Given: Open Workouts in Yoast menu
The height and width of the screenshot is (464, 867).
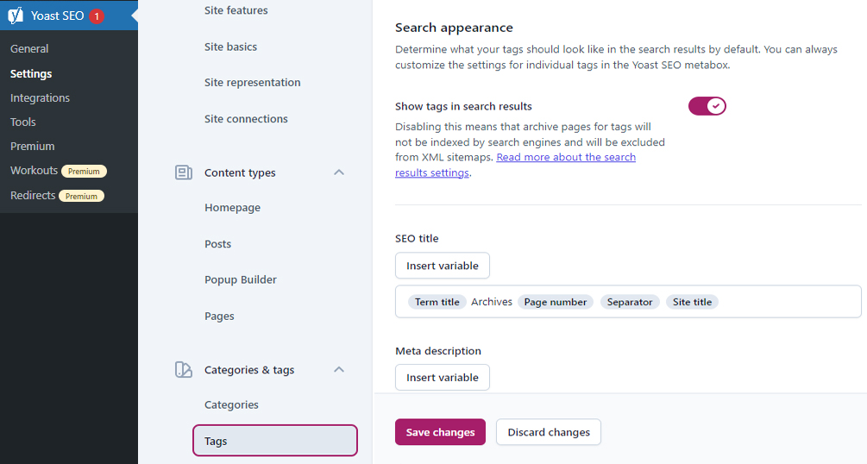Looking at the screenshot, I should [34, 171].
